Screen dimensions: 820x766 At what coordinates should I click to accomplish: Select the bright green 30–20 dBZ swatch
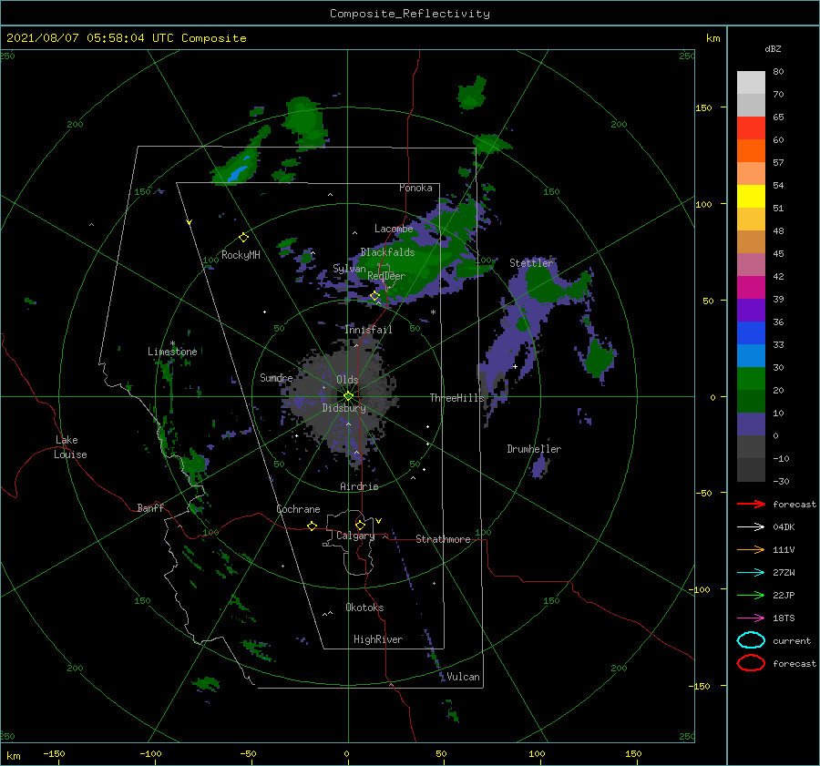(x=751, y=378)
